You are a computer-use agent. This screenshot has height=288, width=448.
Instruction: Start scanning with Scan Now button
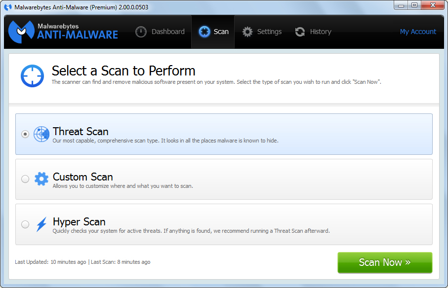click(x=385, y=262)
